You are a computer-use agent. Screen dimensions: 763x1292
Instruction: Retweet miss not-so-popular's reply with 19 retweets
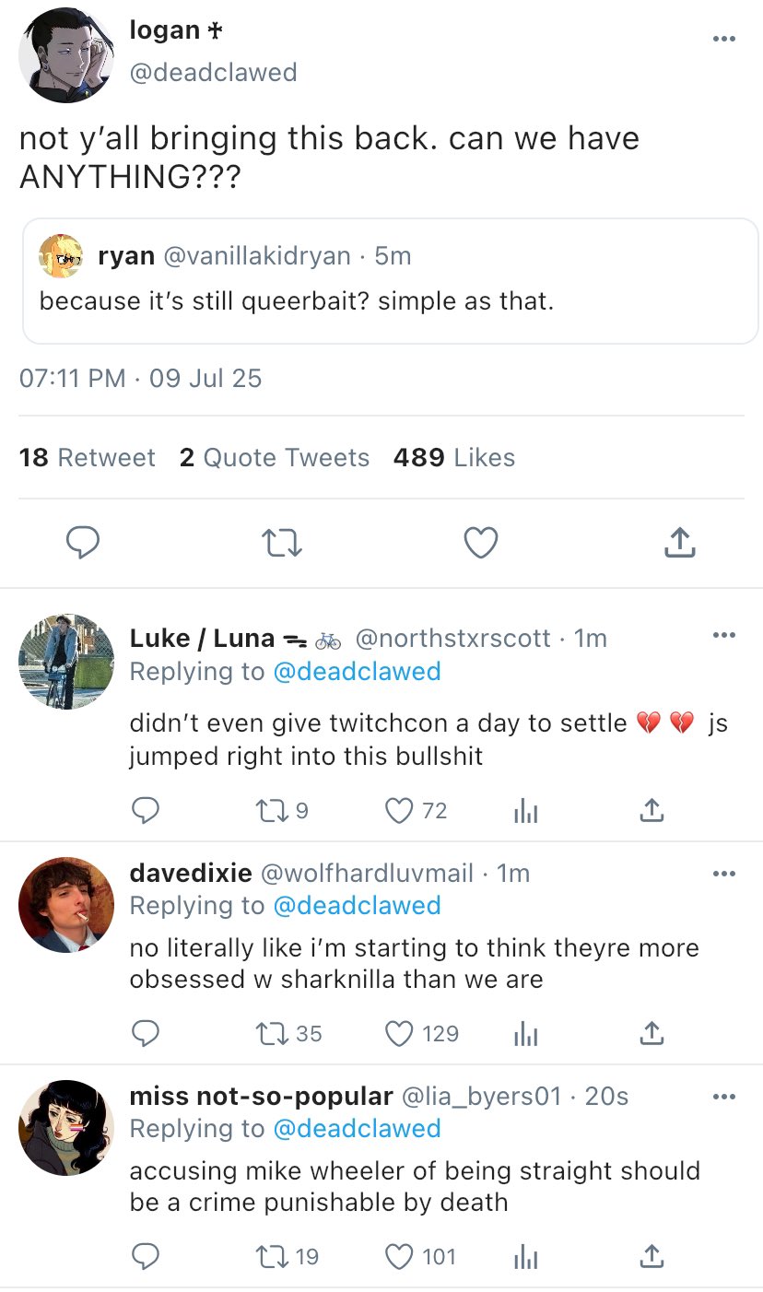274,1256
